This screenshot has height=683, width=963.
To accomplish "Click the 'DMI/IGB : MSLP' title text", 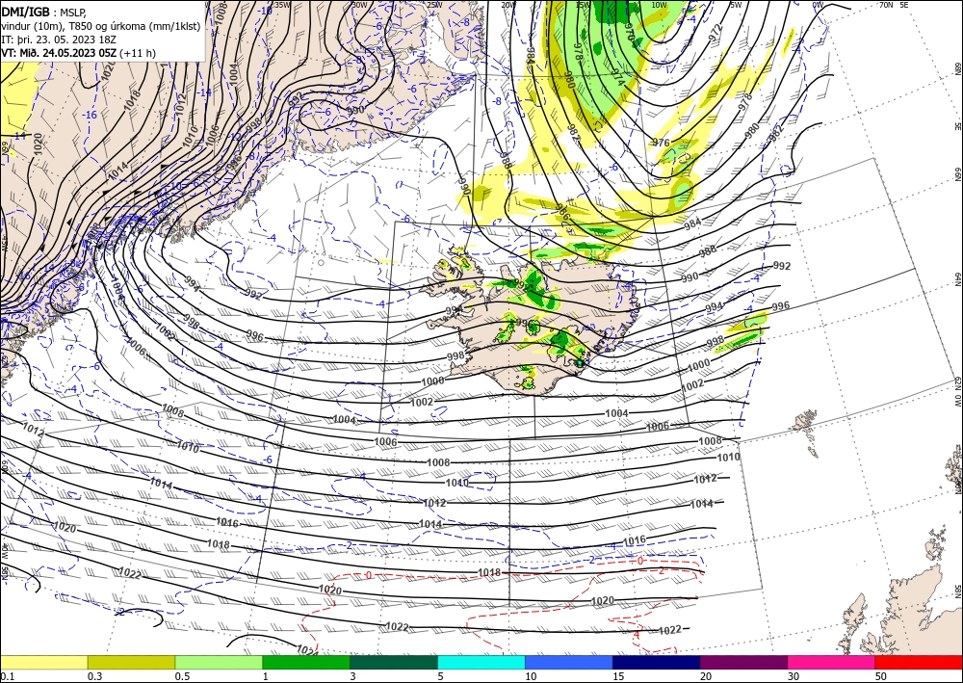I will click(43, 11).
